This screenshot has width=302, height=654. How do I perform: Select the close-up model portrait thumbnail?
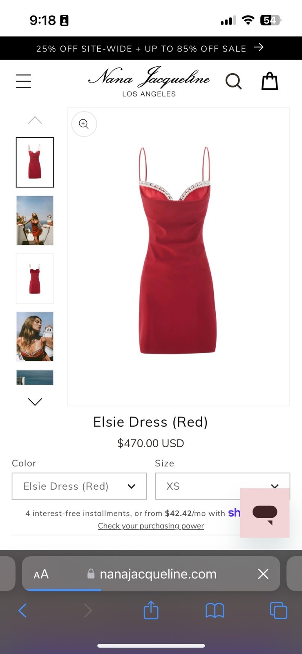pyautogui.click(x=35, y=336)
